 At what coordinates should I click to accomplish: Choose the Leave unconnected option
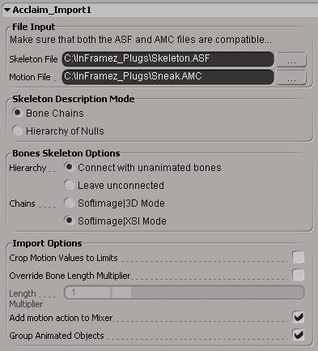click(70, 185)
